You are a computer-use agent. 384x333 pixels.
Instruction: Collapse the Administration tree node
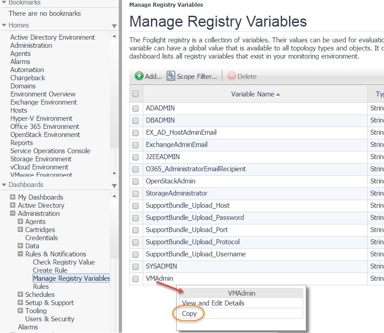pos(13,214)
